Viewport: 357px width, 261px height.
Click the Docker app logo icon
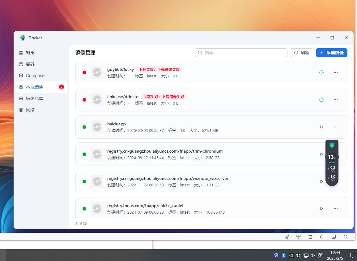tap(22, 38)
